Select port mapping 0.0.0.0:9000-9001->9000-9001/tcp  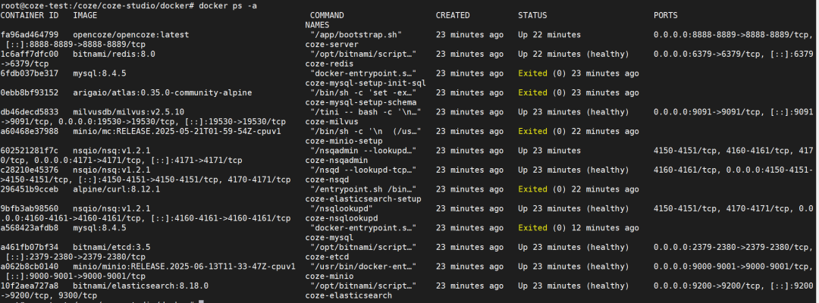pos(733,267)
